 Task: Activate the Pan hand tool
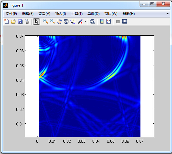59,21
